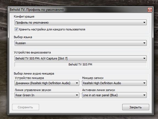Close the Behold TV dialog window
The image size is (158, 119).
pyautogui.click(x=150, y=10)
